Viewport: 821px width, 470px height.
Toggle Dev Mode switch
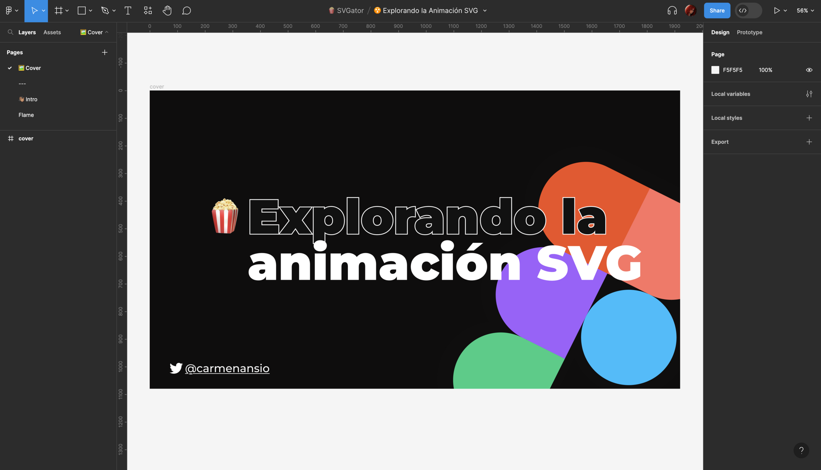(x=748, y=10)
